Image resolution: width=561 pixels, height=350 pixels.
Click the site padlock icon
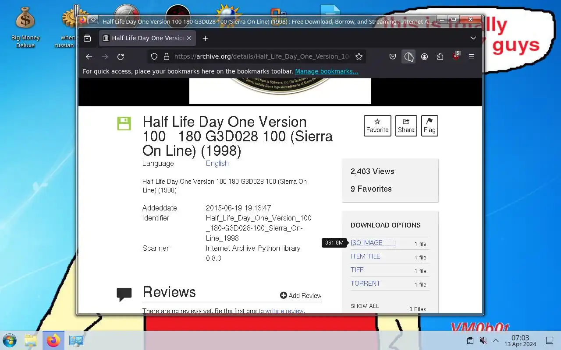click(x=166, y=56)
